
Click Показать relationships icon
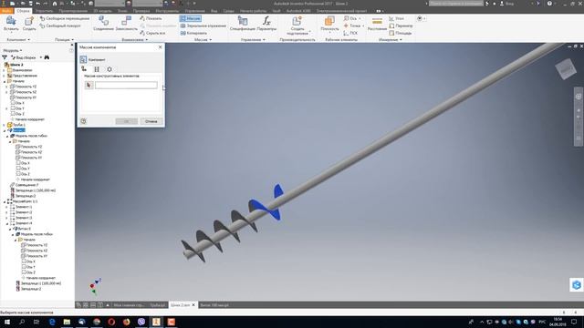click(x=151, y=18)
